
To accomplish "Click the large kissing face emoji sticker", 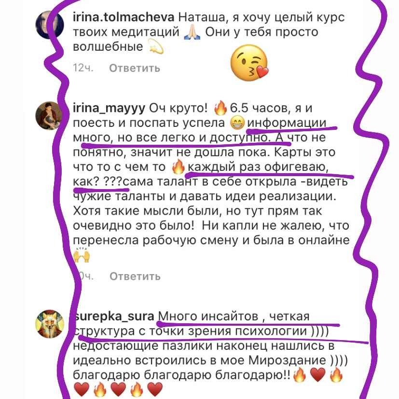I will point(249,63).
